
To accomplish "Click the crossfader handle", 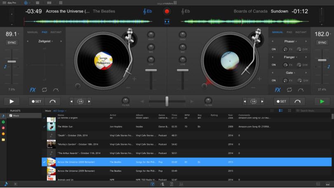I will [x=167, y=101].
